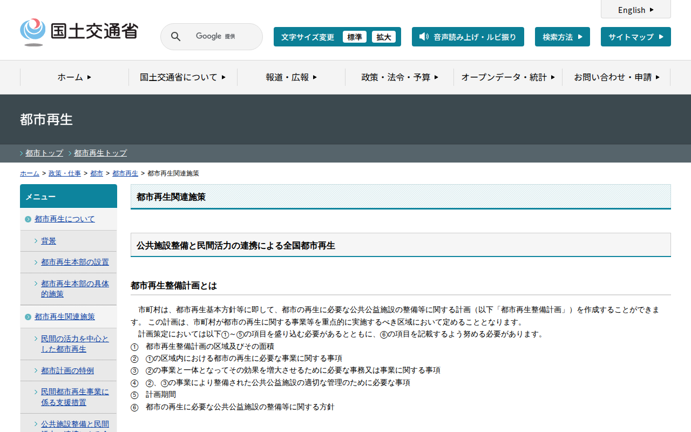Viewport: 691px width, 432px height.
Task: Click the 都市再生整備計画とは subheading
Action: pyautogui.click(x=174, y=286)
